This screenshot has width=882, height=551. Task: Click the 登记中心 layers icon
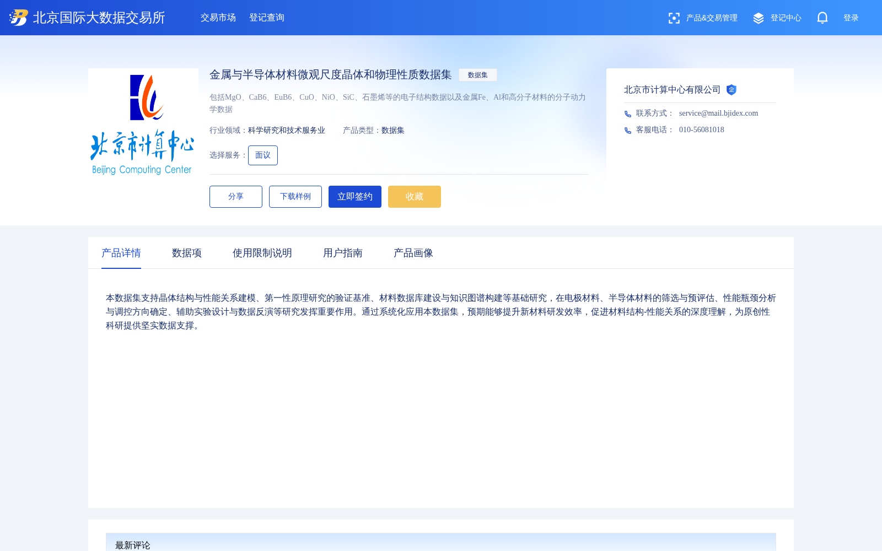(759, 18)
